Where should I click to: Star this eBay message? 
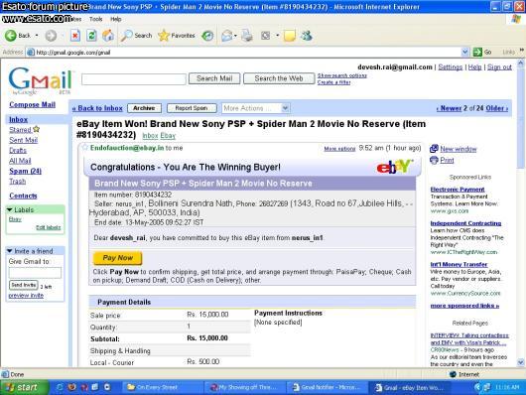[85, 147]
